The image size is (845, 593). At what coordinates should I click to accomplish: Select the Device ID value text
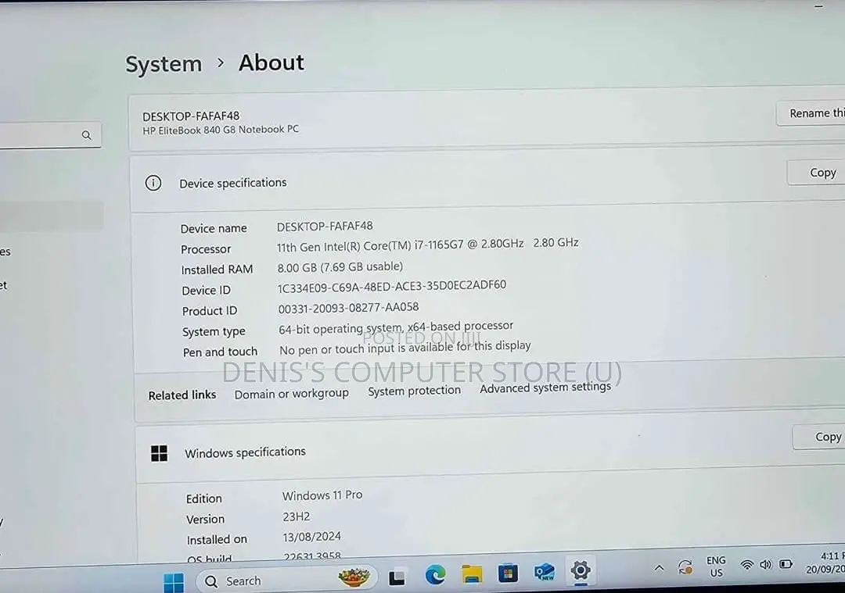coord(392,286)
